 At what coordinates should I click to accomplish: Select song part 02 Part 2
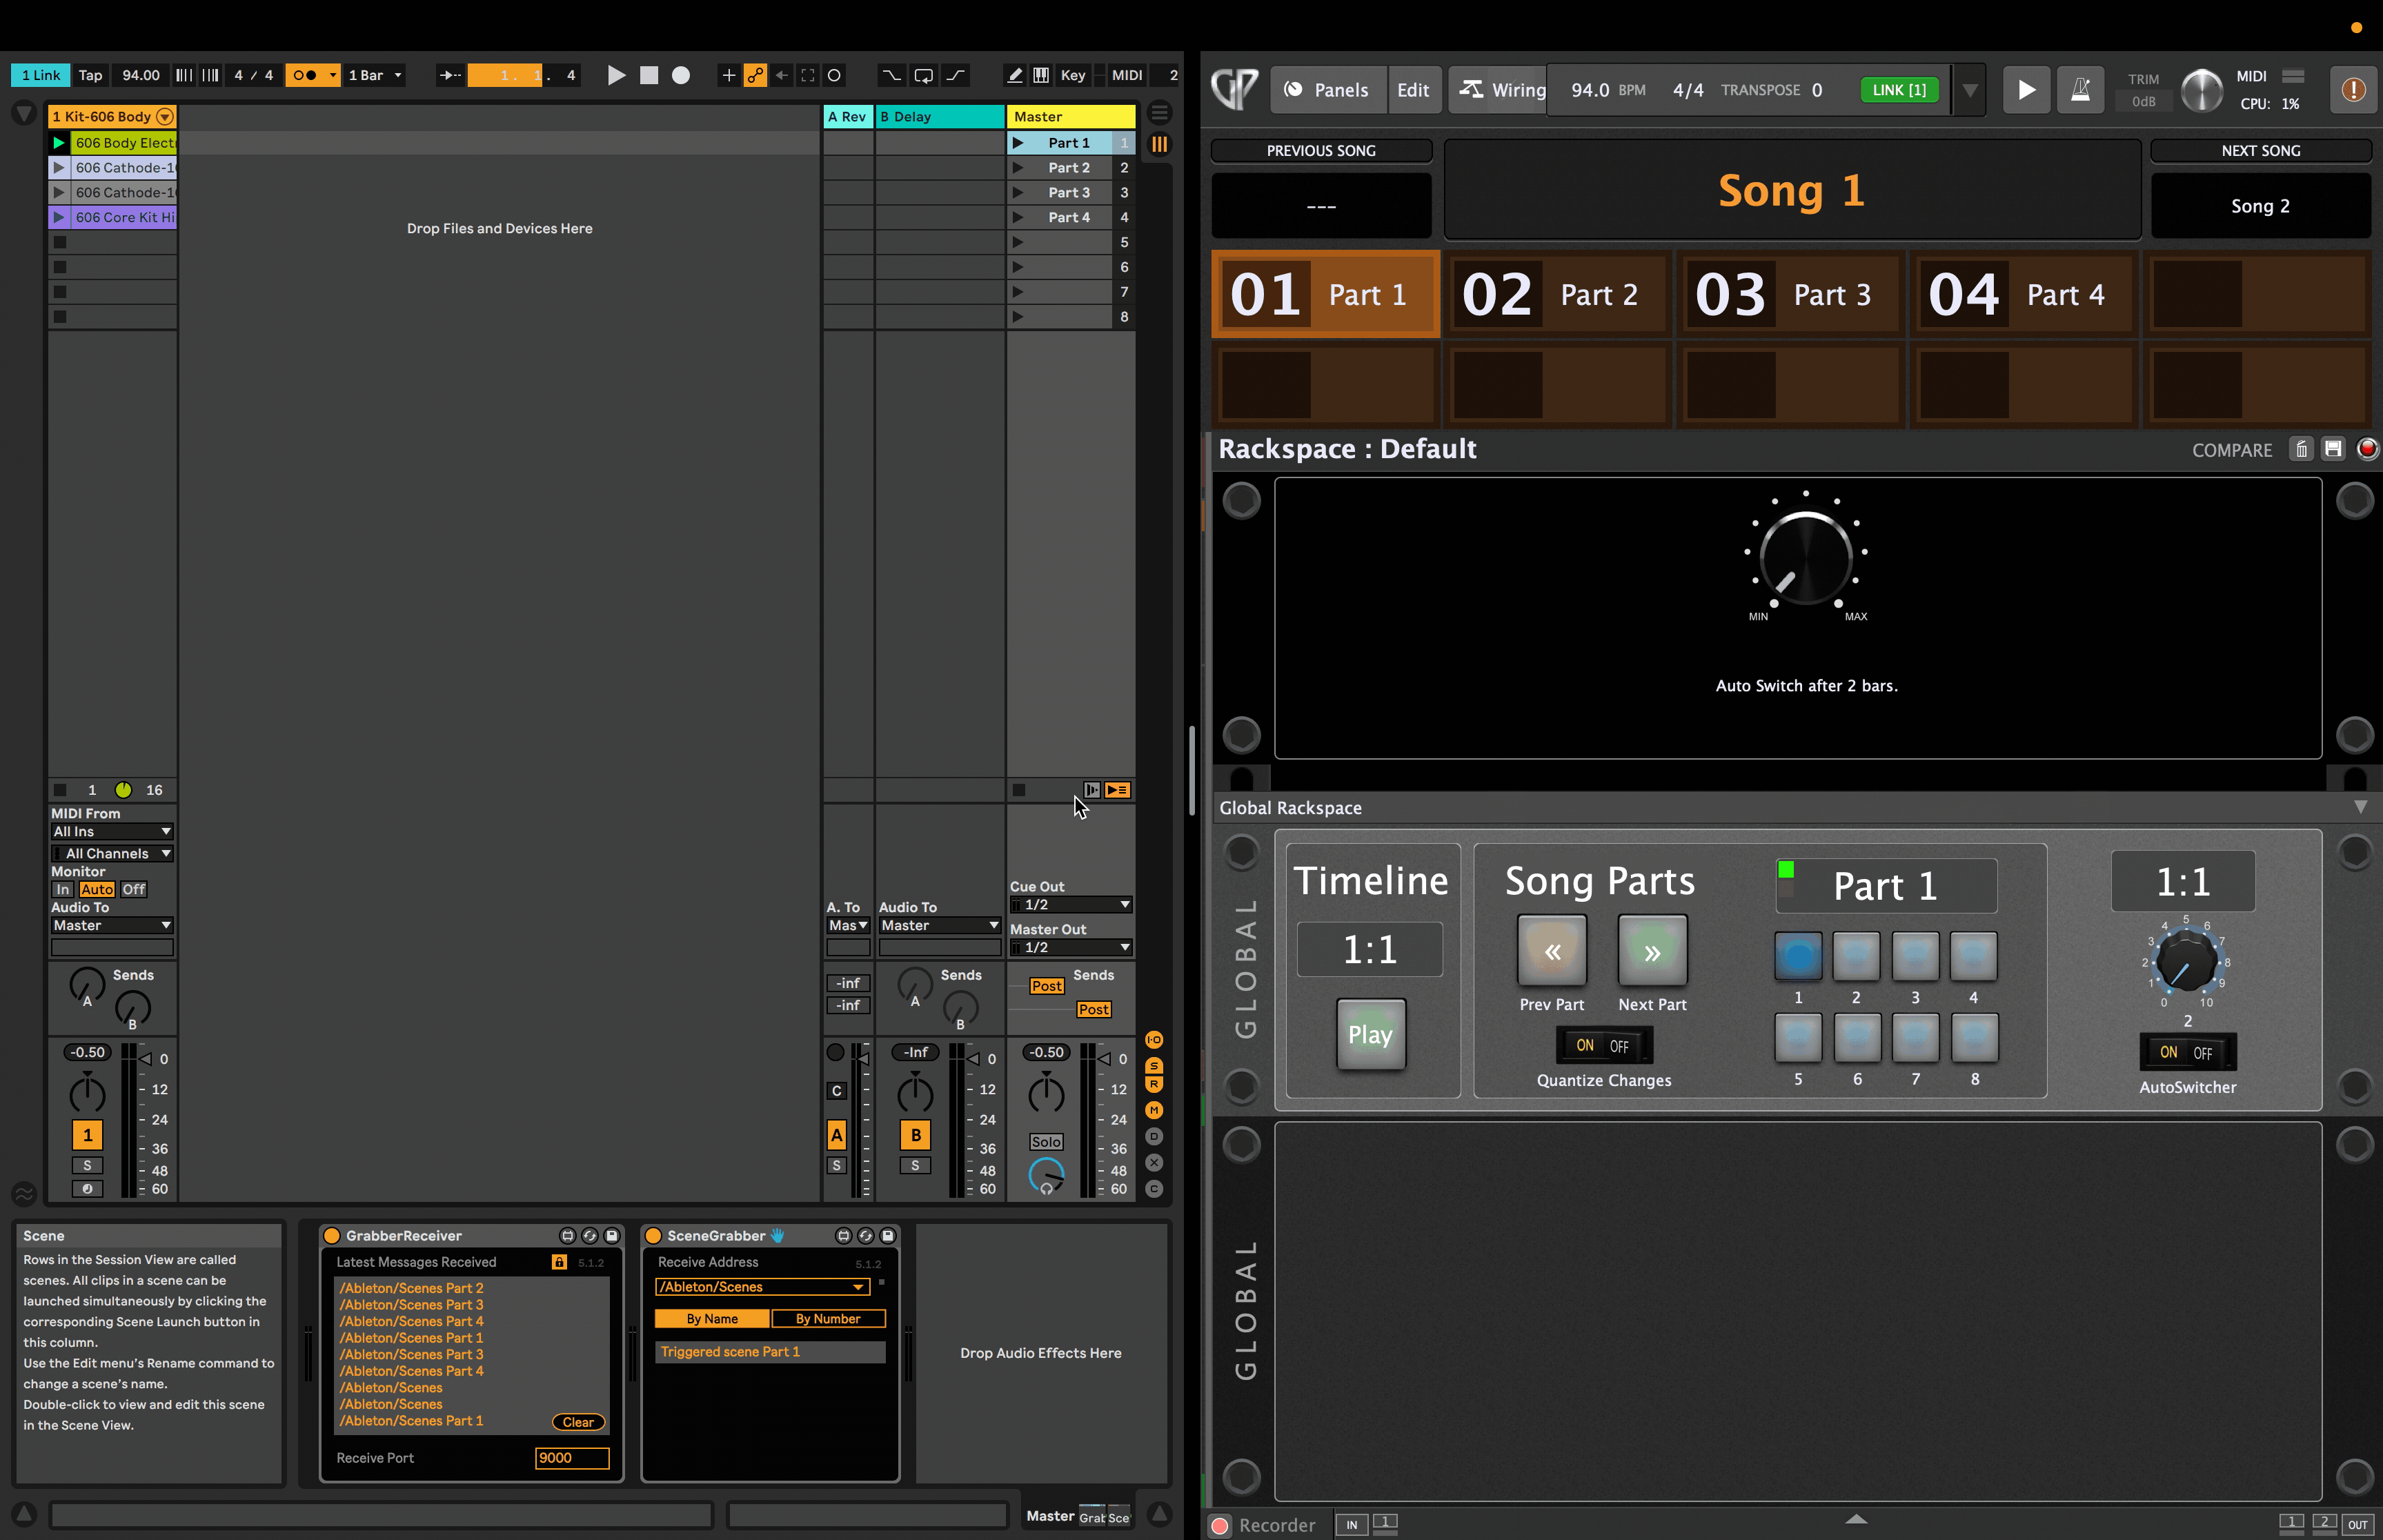pos(1557,294)
